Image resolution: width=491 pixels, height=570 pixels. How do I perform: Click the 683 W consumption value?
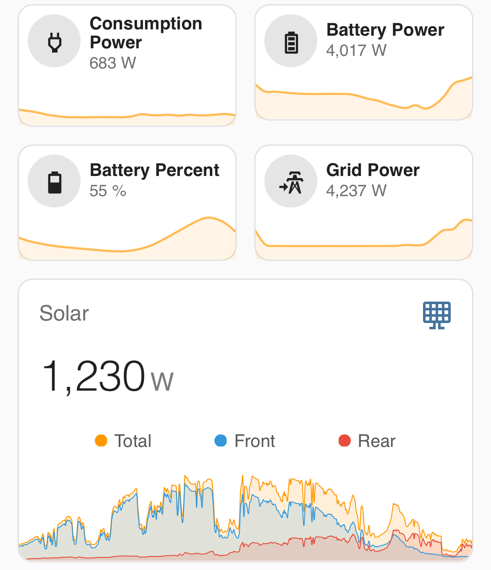point(113,63)
